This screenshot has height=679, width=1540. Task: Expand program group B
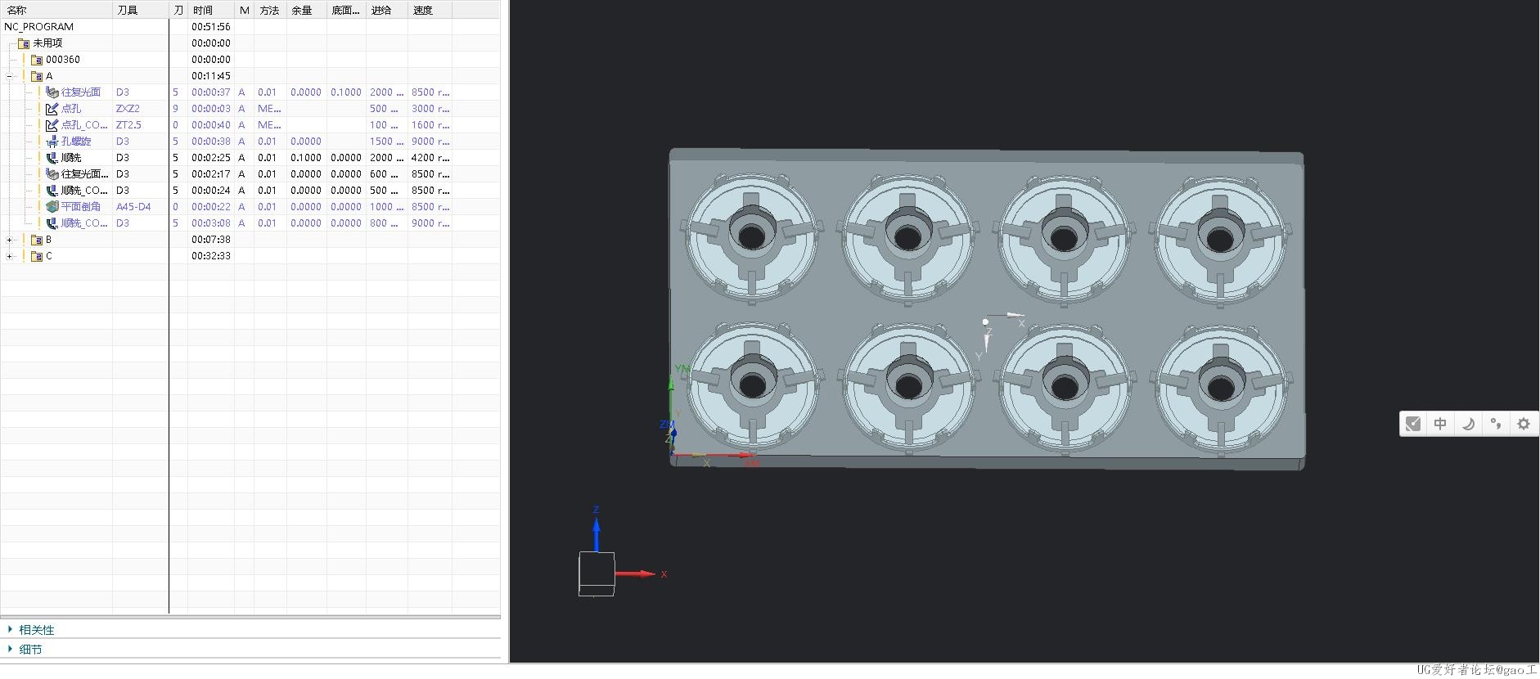[10, 240]
